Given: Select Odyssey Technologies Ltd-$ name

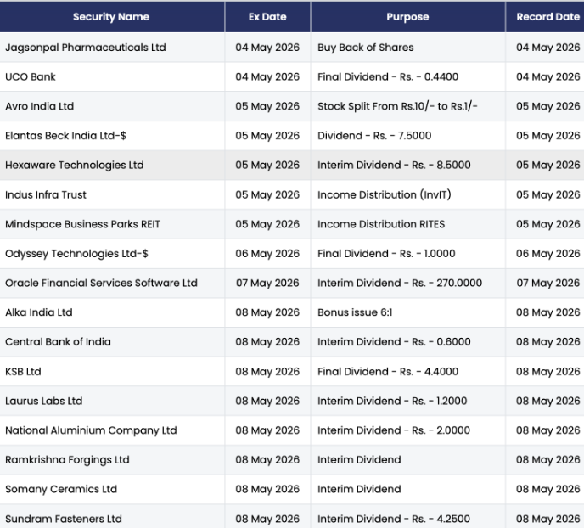Looking at the screenshot, I should tap(76, 254).
